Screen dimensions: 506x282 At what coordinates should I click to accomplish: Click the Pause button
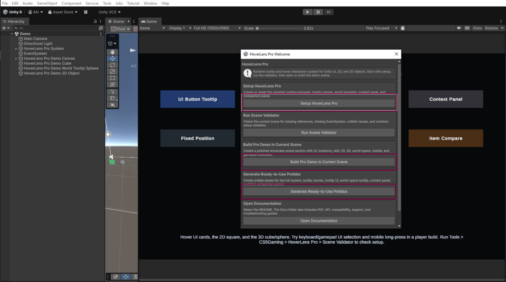pos(318,12)
